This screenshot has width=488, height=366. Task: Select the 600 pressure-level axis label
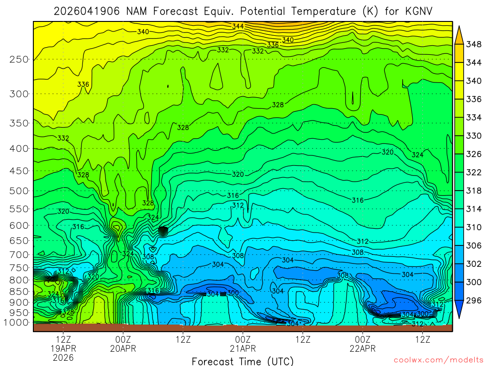19,225
